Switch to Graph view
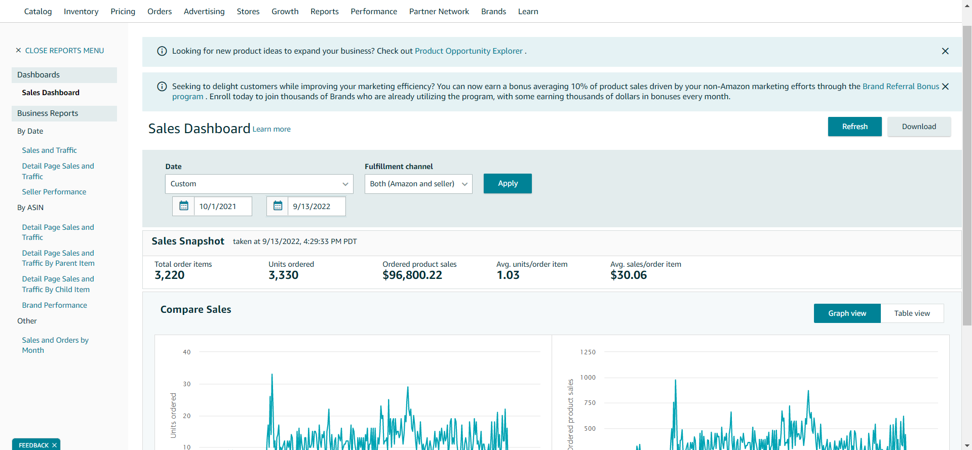The width and height of the screenshot is (972, 450). coord(847,313)
